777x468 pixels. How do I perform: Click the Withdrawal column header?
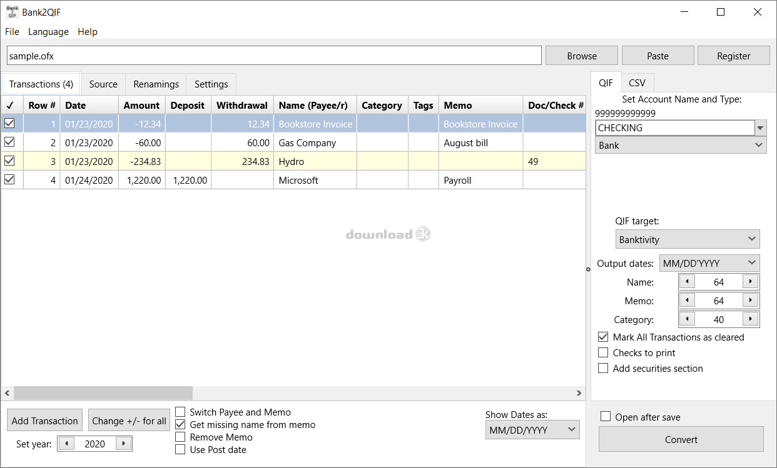[242, 105]
